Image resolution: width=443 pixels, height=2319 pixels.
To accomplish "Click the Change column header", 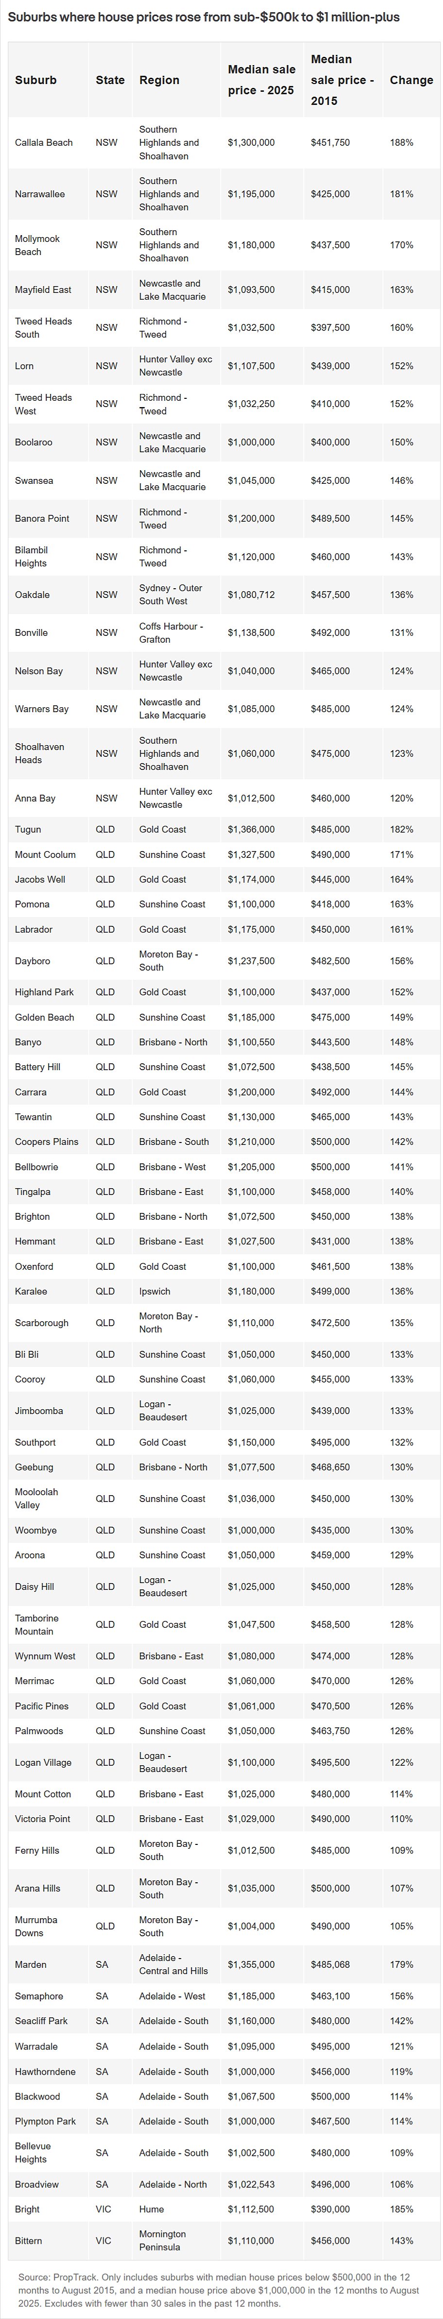I will coord(411,80).
